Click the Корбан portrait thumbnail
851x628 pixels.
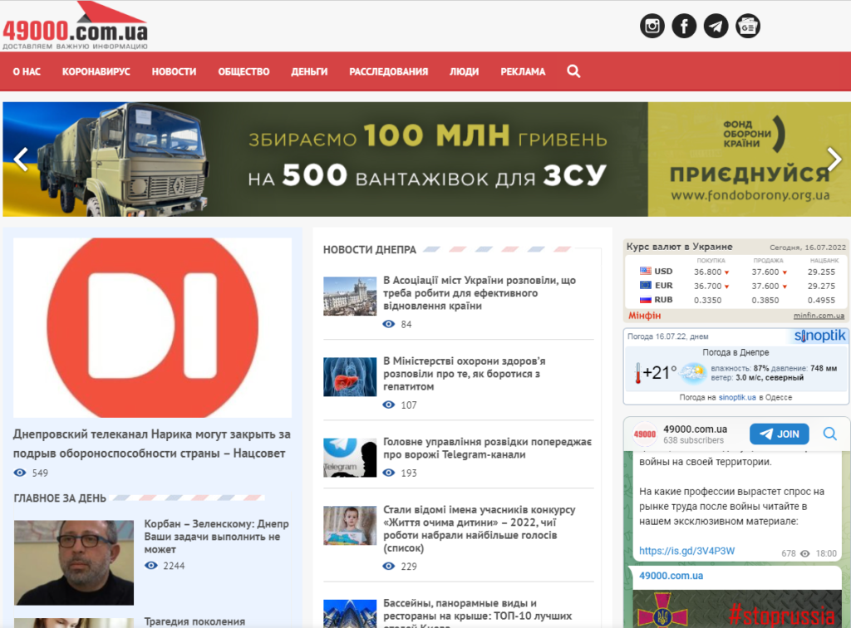[74, 562]
